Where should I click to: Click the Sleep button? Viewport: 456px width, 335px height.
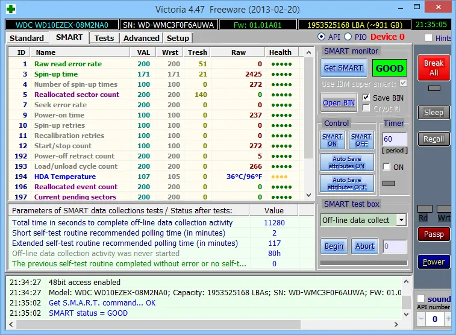434,113
